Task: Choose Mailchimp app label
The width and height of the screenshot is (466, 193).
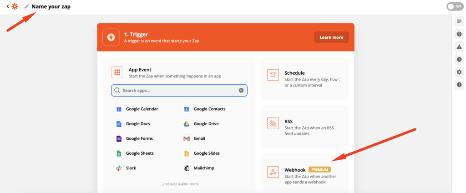Action: pos(204,168)
